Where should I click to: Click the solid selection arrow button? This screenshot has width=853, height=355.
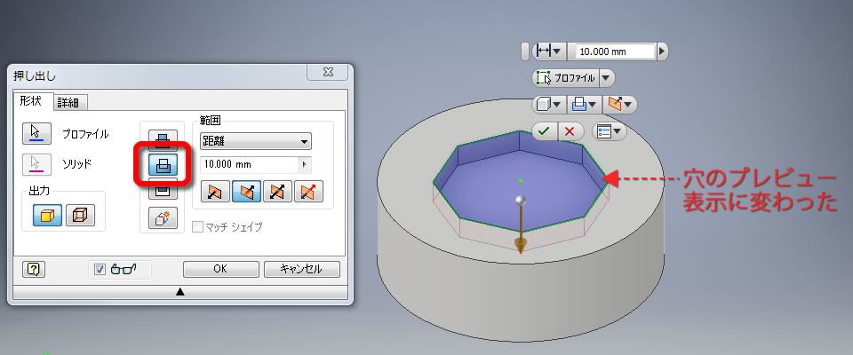pyautogui.click(x=36, y=165)
